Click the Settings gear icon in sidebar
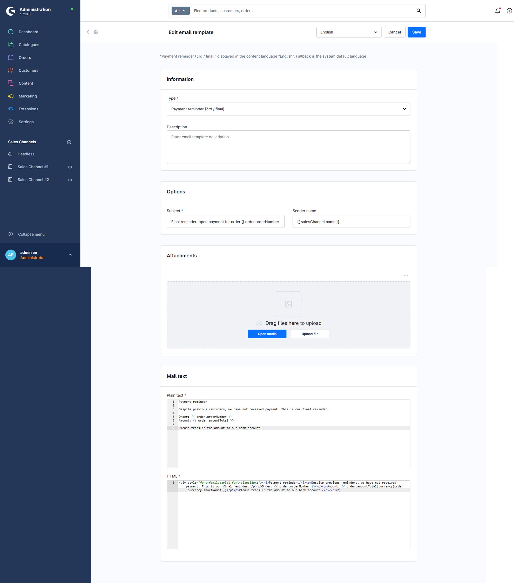 pyautogui.click(x=11, y=122)
